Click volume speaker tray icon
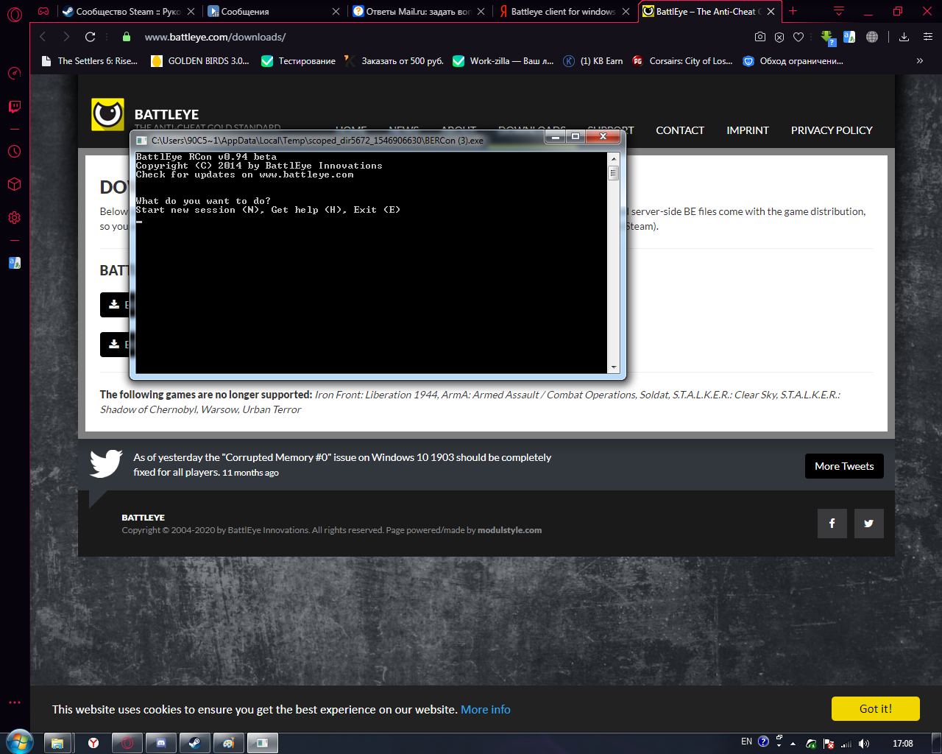Image resolution: width=942 pixels, height=754 pixels. [864, 743]
